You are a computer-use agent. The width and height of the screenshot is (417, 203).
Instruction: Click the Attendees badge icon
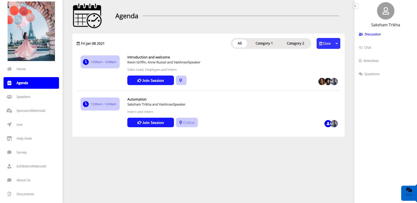point(360,61)
